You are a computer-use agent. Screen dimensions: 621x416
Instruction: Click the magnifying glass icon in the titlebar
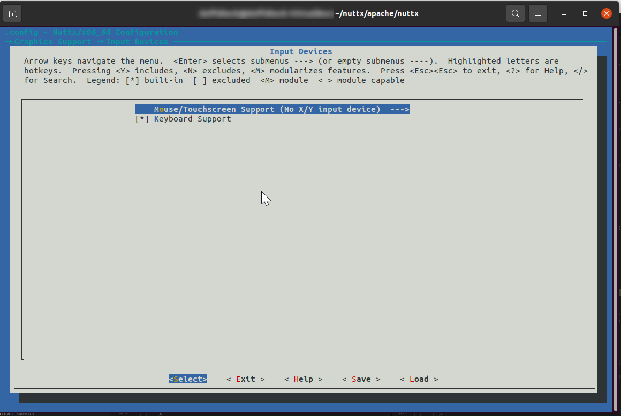(x=515, y=13)
